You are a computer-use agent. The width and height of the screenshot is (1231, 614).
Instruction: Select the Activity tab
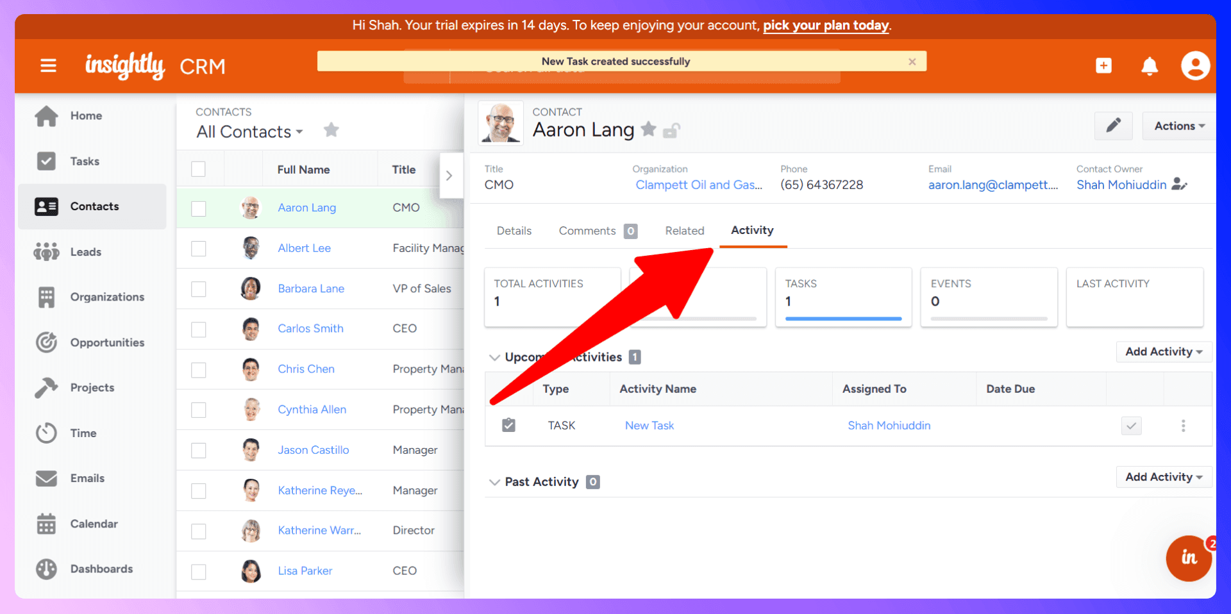[753, 230]
